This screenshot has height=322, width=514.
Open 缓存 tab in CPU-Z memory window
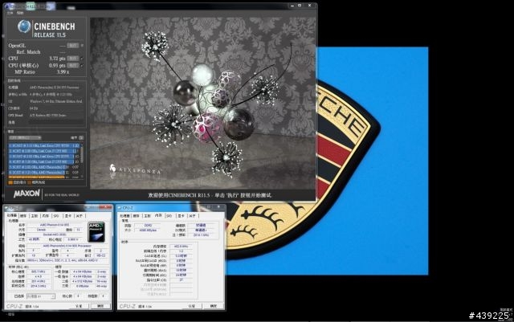[136, 216]
